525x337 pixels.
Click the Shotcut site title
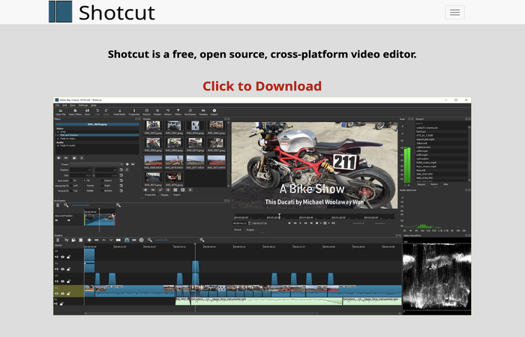[x=117, y=13]
